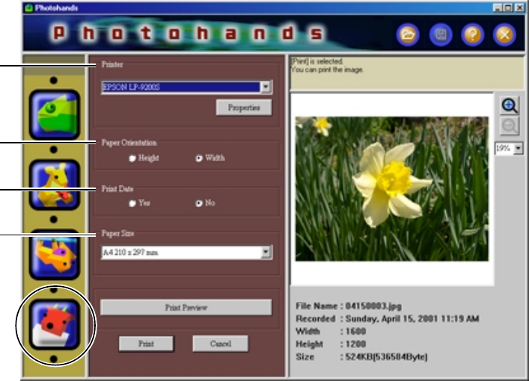Close the Photohands window from title bar
The width and height of the screenshot is (529, 381).
519,7
